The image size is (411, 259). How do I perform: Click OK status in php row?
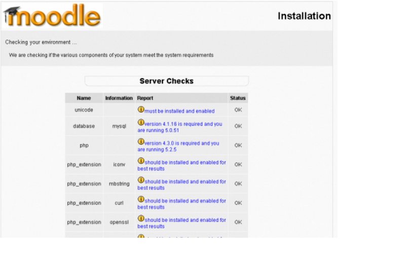[238, 145]
